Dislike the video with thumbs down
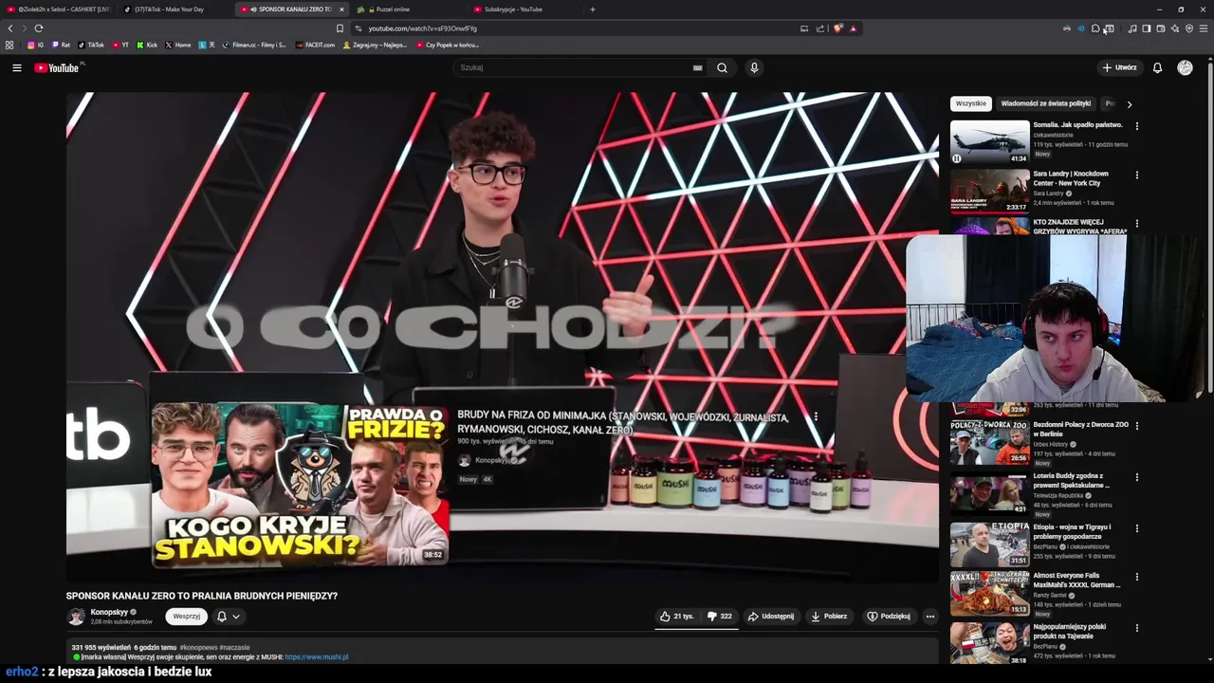Image resolution: width=1214 pixels, height=683 pixels. (720, 617)
